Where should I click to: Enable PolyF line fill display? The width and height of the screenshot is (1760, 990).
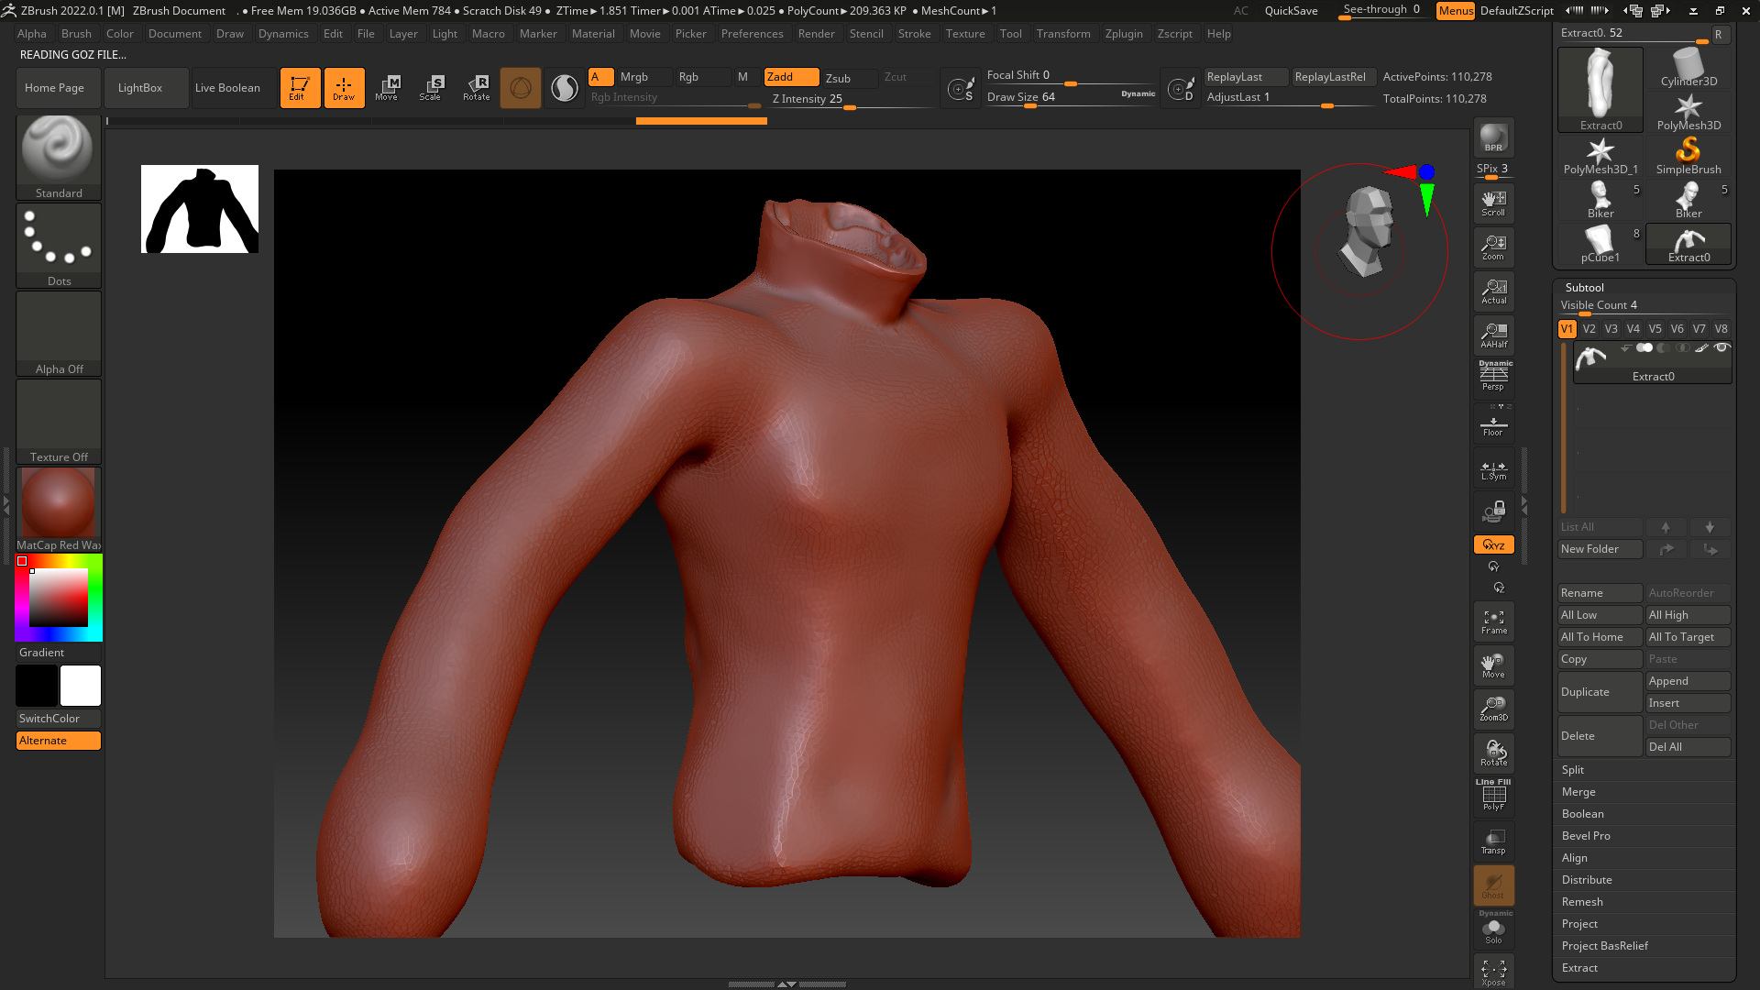coord(1493,796)
